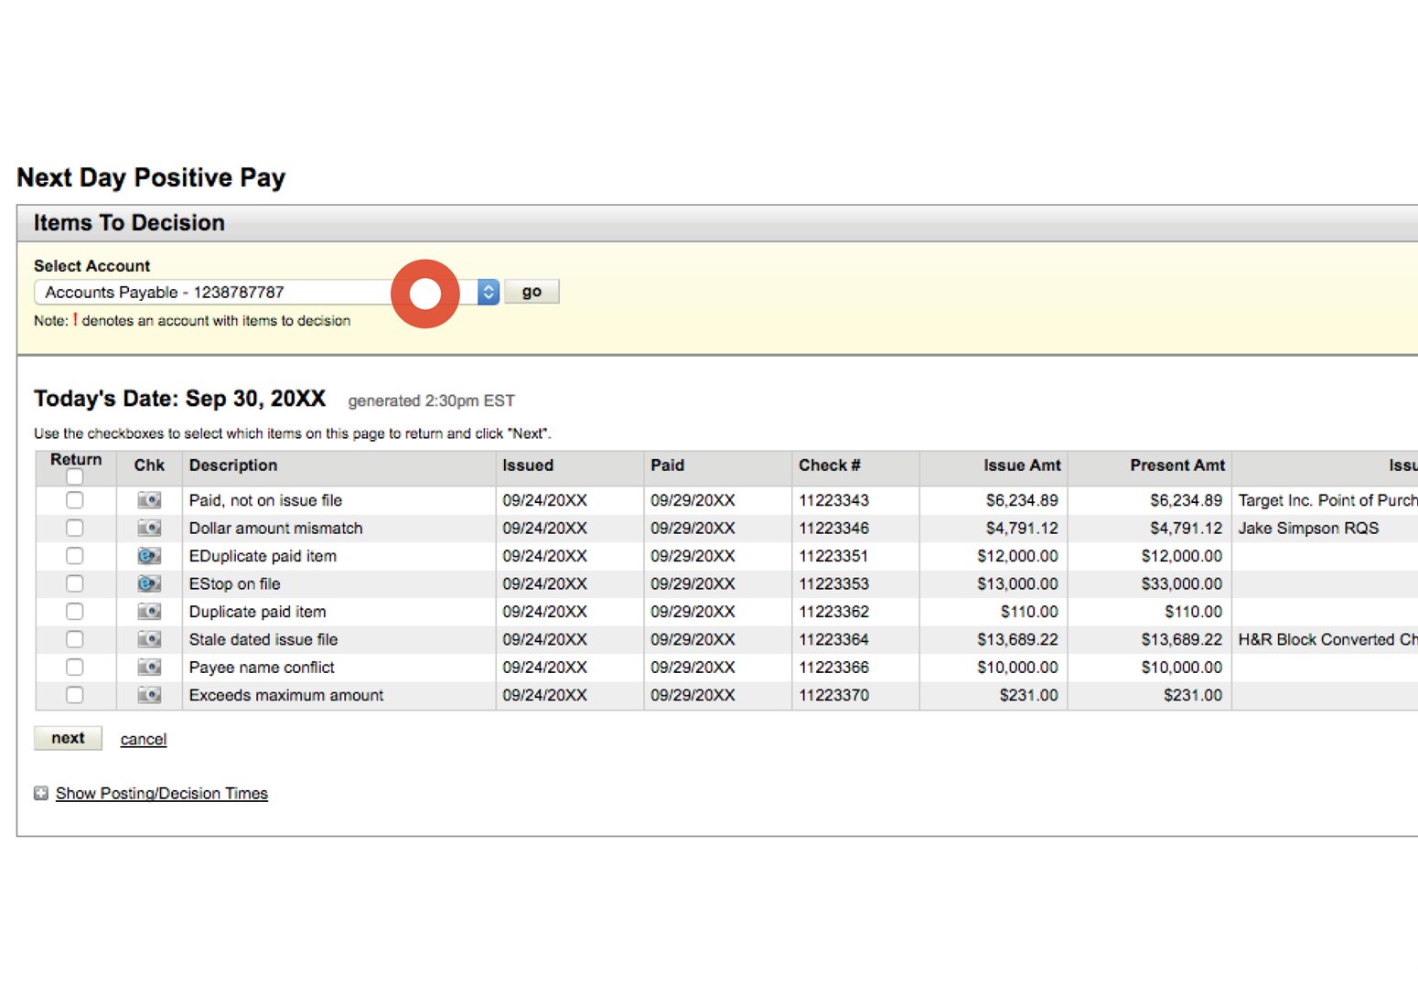The image size is (1418, 994).
Task: Open check image for 'Exceeds maximum amount'
Action: click(x=148, y=695)
